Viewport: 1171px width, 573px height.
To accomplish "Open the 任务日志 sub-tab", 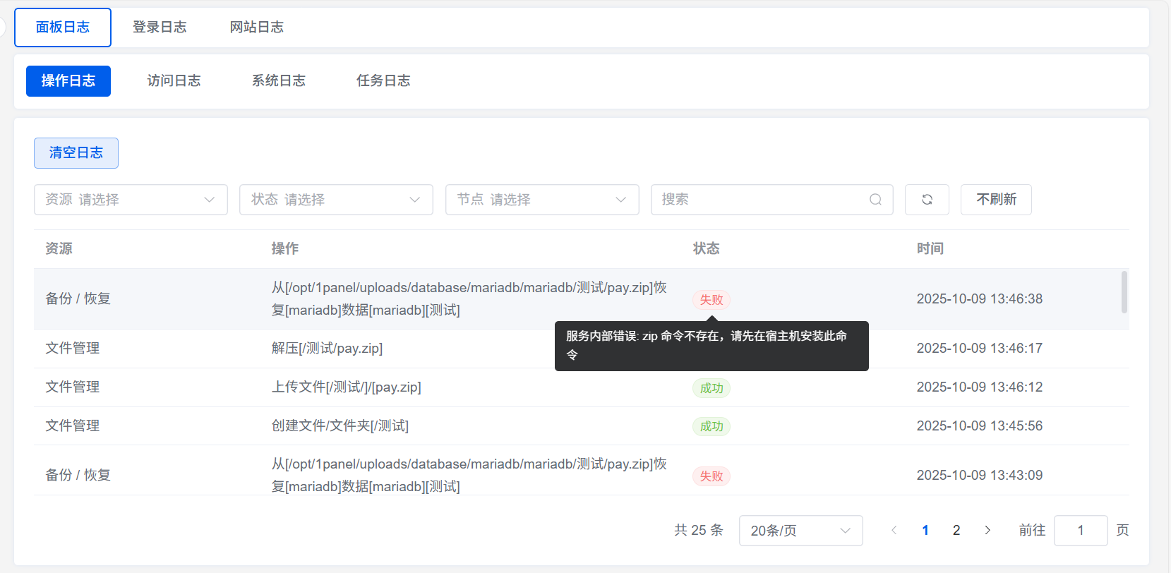I will click(383, 81).
